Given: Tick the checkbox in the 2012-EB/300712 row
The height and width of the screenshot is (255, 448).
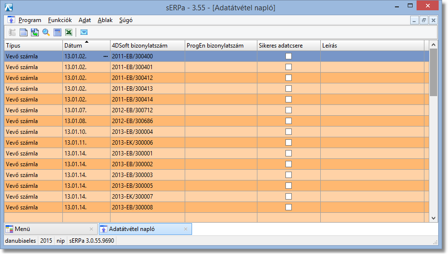Looking at the screenshot, I should click(288, 110).
